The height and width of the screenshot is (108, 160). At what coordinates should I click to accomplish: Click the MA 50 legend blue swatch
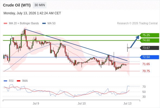click(44, 23)
